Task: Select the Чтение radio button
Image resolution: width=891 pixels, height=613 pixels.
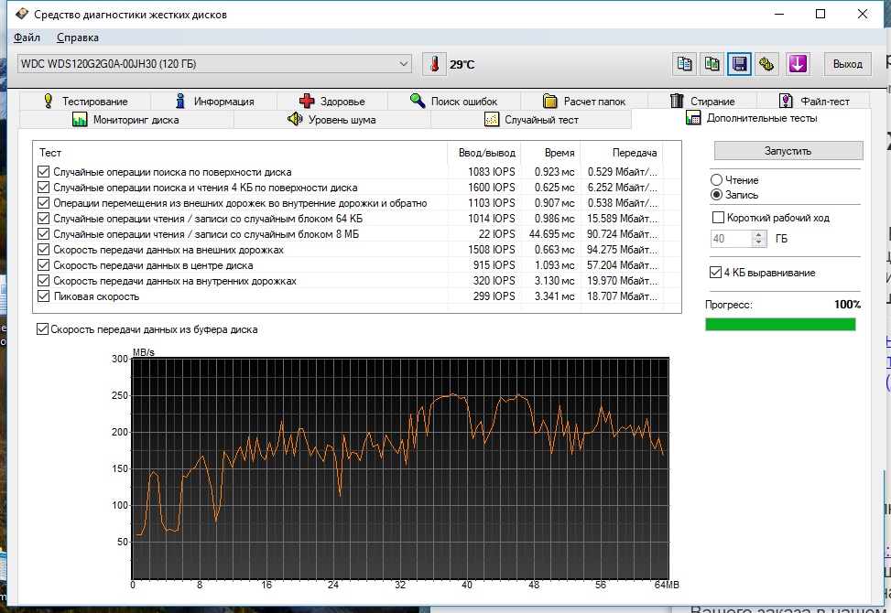Action: pyautogui.click(x=717, y=180)
